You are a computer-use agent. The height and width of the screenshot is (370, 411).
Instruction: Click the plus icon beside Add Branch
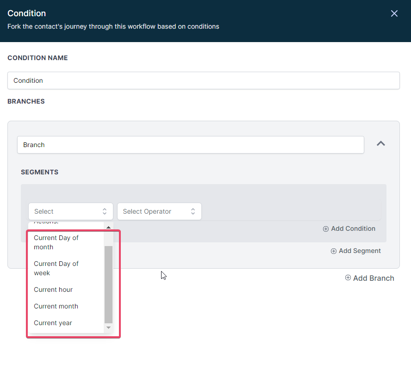point(348,278)
